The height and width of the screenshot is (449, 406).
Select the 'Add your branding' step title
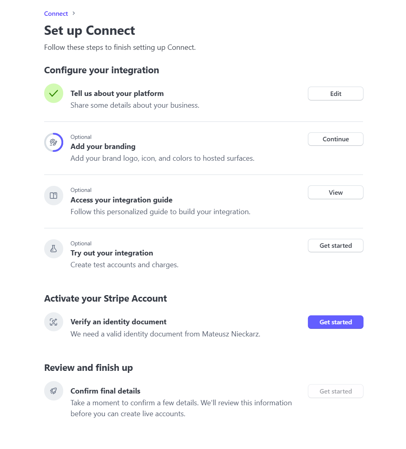point(103,147)
